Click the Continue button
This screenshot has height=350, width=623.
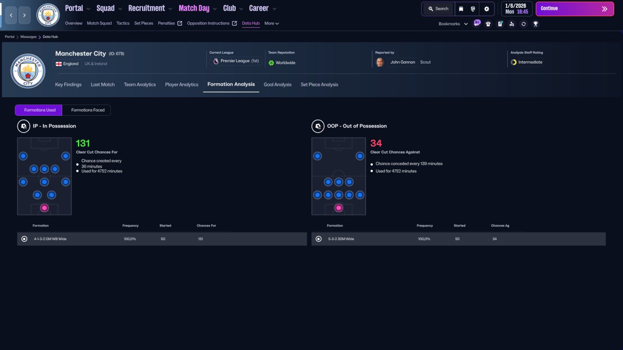(575, 9)
